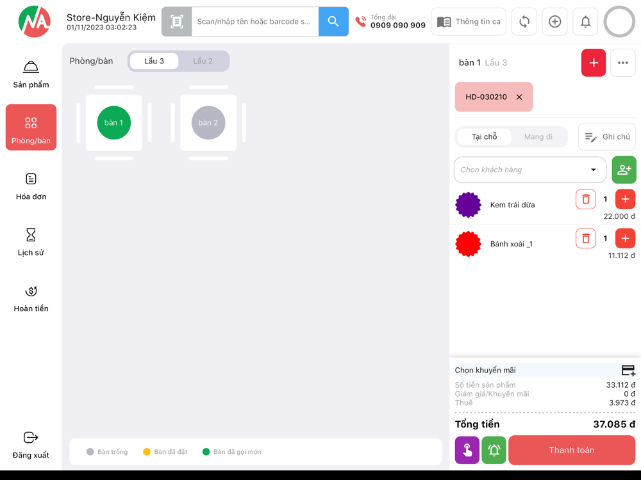Click the promotion card icon

tap(628, 370)
